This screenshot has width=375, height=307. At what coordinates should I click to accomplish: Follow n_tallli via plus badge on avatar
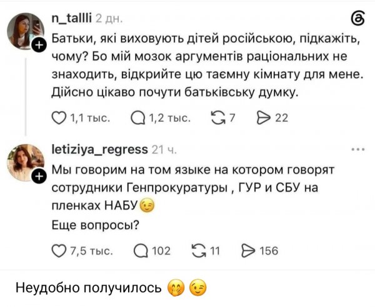39,44
